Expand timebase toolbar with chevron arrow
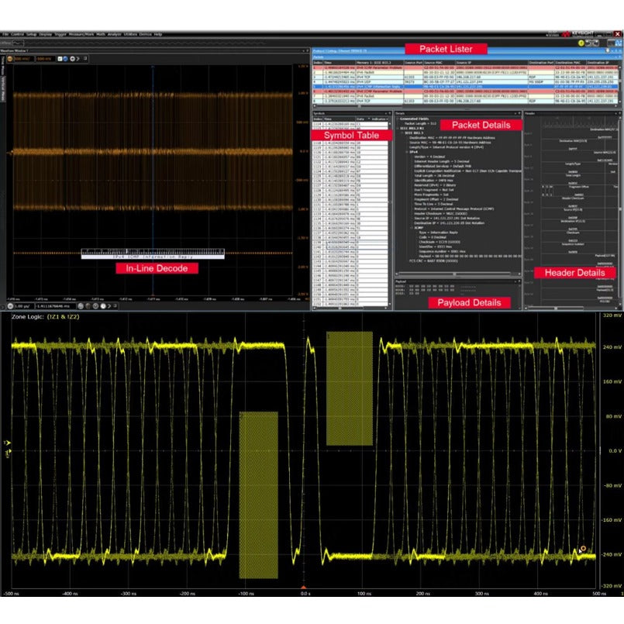The height and width of the screenshot is (624, 624). click(109, 306)
